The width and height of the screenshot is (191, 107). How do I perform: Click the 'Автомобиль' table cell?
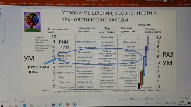tap(65, 67)
